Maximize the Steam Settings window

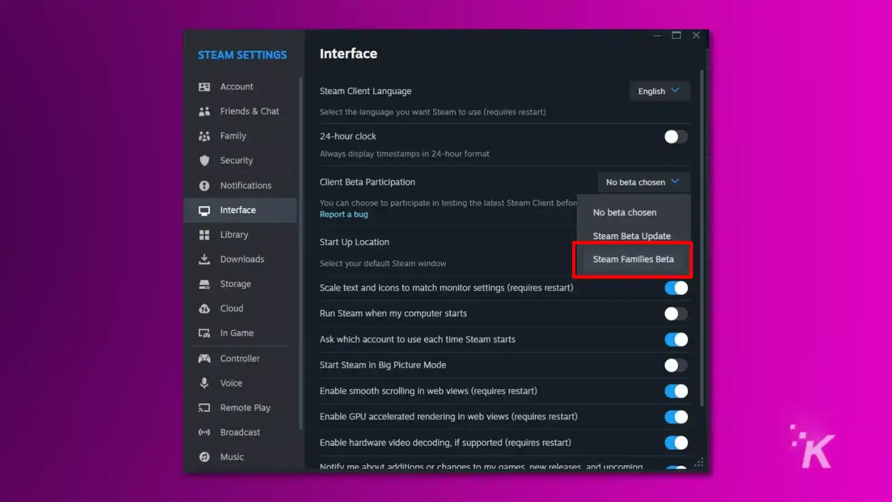[x=676, y=35]
